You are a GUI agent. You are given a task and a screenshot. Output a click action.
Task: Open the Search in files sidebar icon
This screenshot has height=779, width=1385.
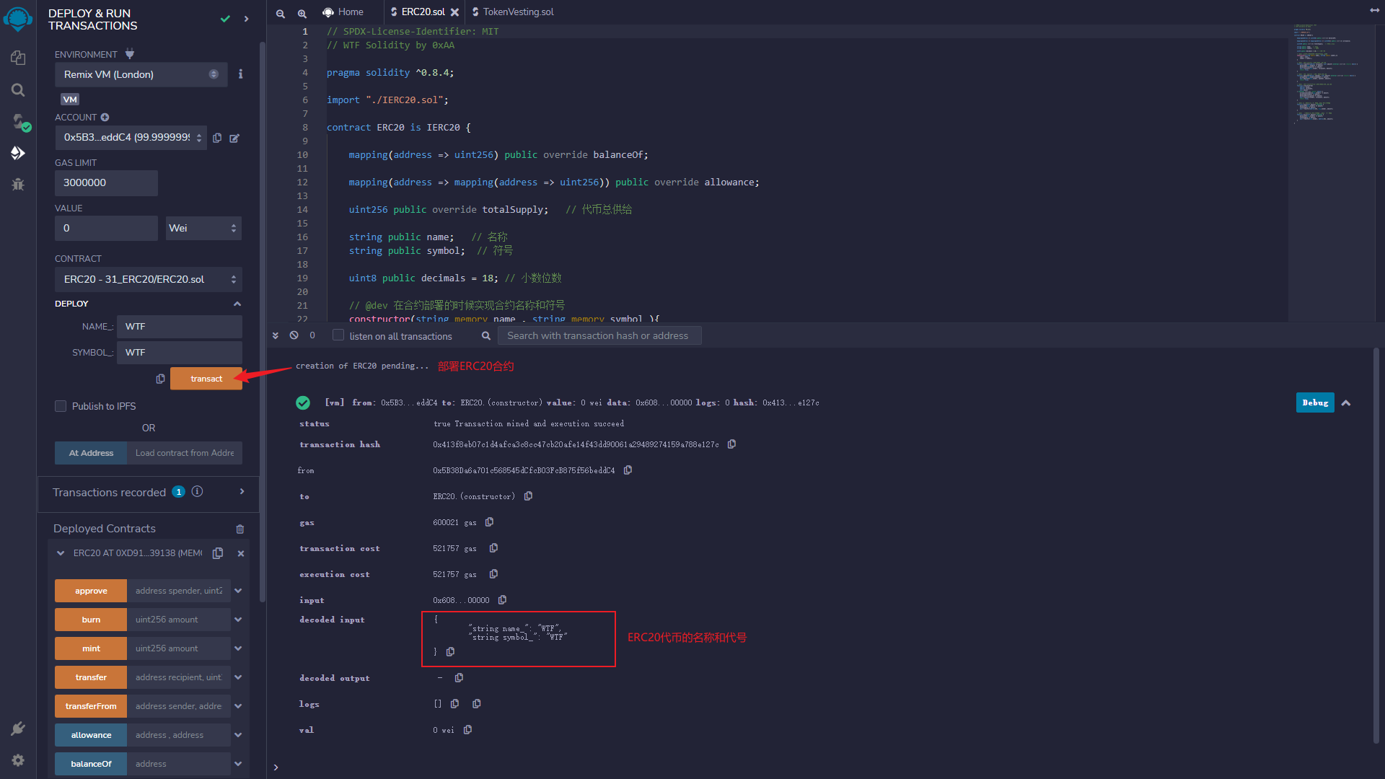(x=18, y=89)
